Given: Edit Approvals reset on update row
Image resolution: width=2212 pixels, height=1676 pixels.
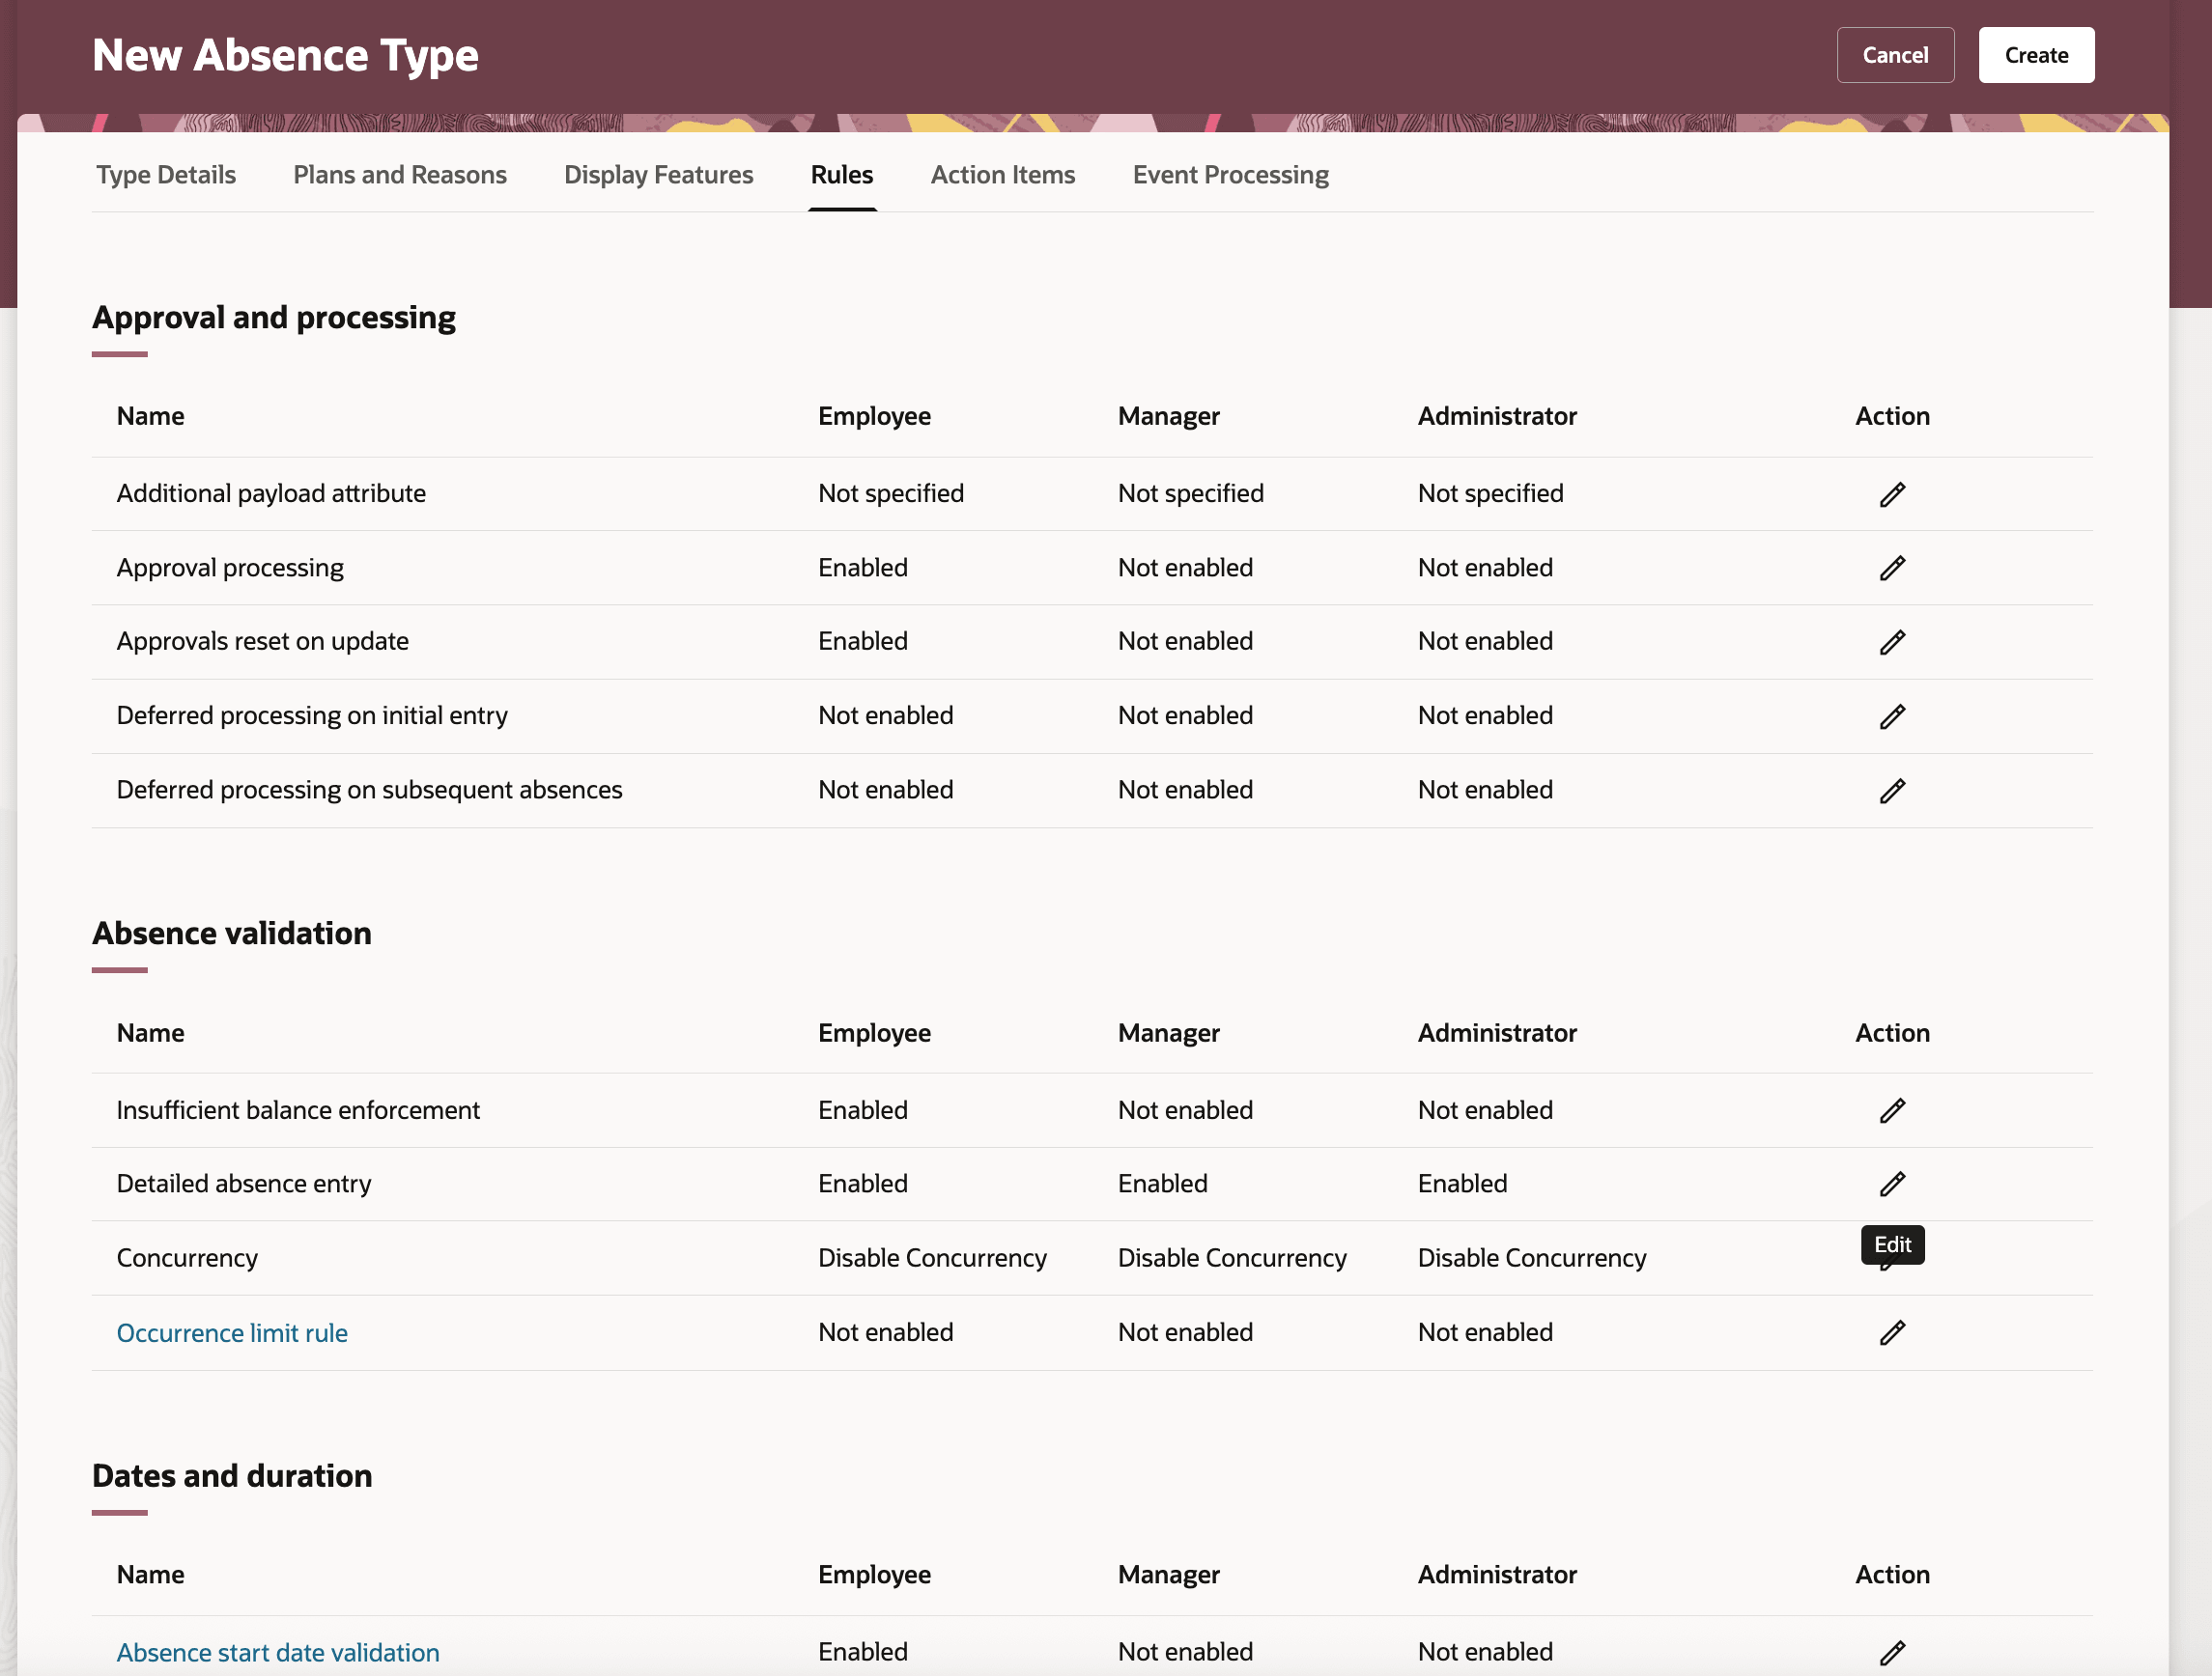Looking at the screenshot, I should click(x=1892, y=642).
